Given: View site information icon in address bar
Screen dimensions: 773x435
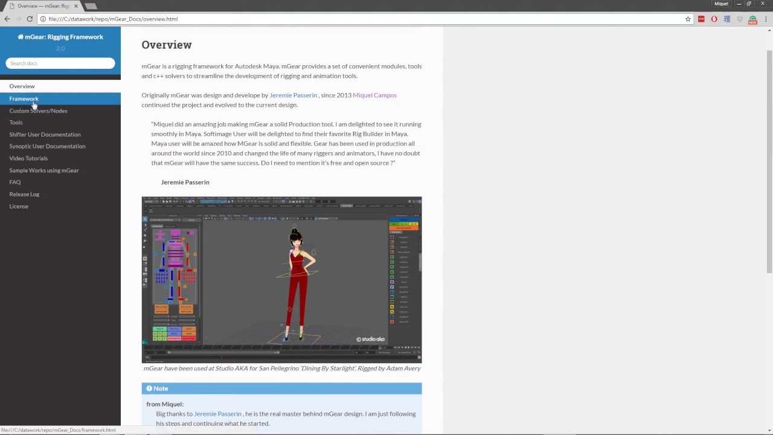Looking at the screenshot, I should [x=43, y=19].
